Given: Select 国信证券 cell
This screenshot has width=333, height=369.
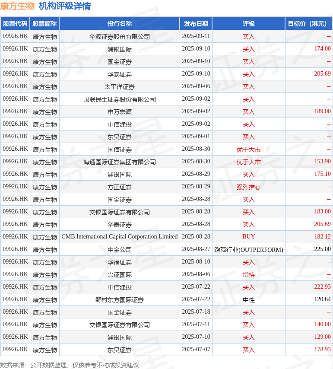Looking at the screenshot, I should coord(120,150).
